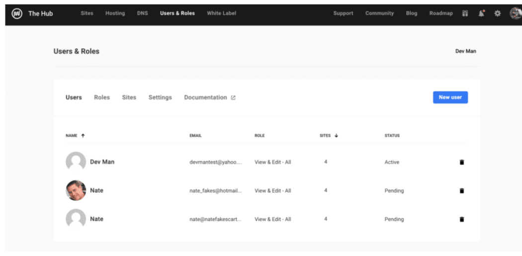This screenshot has width=522, height=256.
Task: Open the Sites tab under Users & Roles
Action: (129, 97)
